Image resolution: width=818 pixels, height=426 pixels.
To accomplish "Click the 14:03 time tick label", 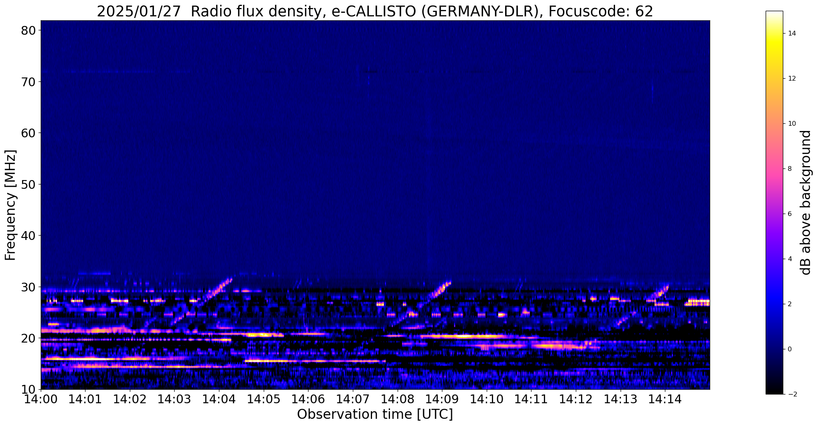I will (174, 399).
